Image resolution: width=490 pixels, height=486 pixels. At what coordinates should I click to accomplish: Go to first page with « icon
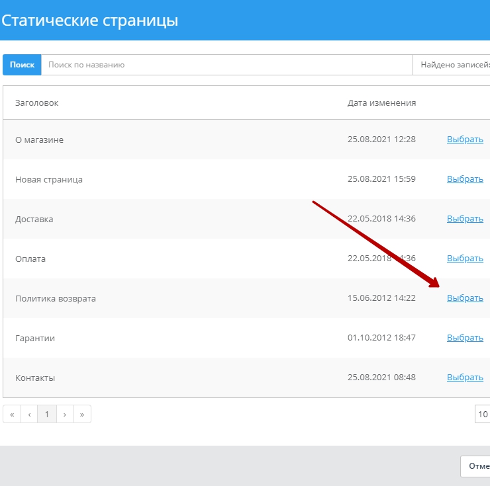[x=12, y=415]
